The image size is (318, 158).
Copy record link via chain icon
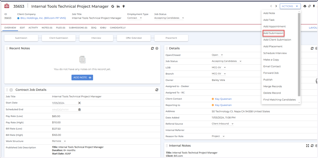coord(309,6)
